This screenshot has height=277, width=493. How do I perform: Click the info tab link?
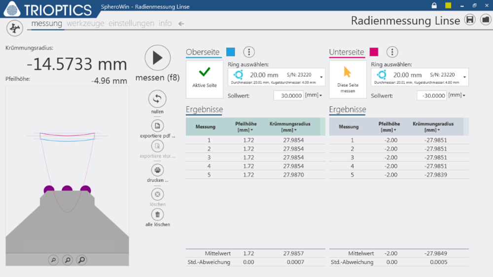tap(165, 23)
